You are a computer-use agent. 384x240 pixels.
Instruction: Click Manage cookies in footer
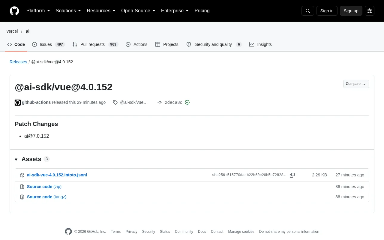(x=241, y=232)
